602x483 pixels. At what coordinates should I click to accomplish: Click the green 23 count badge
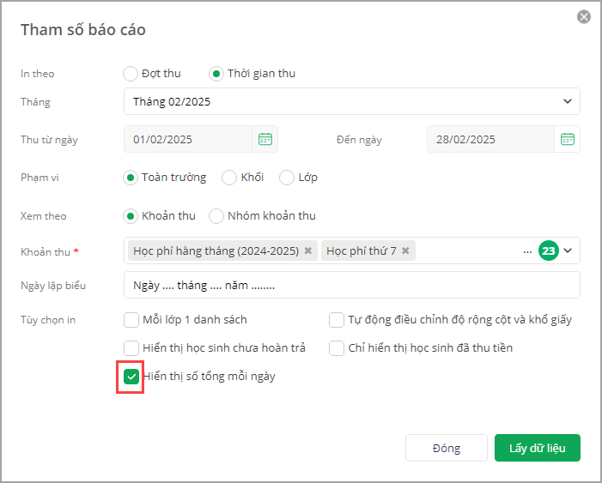click(548, 251)
